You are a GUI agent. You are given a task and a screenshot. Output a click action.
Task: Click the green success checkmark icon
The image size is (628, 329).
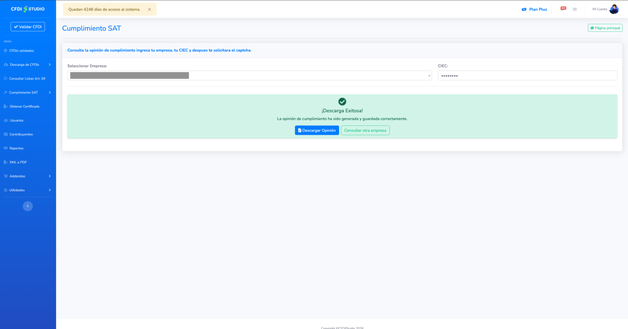pyautogui.click(x=342, y=101)
